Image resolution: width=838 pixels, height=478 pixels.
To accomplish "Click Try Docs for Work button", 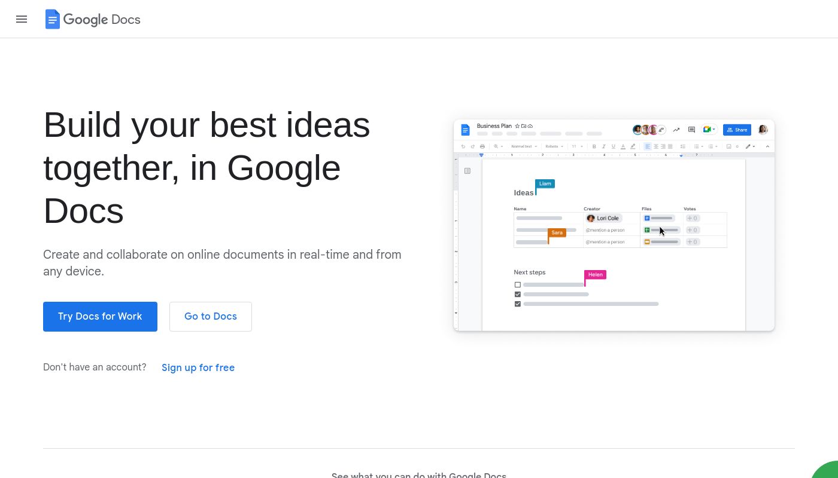I will tap(100, 317).
